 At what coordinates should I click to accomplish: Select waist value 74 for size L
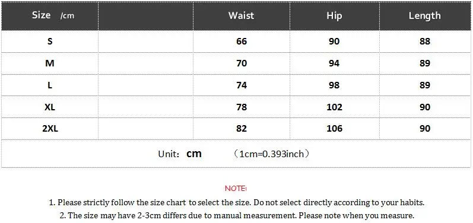pyautogui.click(x=242, y=85)
